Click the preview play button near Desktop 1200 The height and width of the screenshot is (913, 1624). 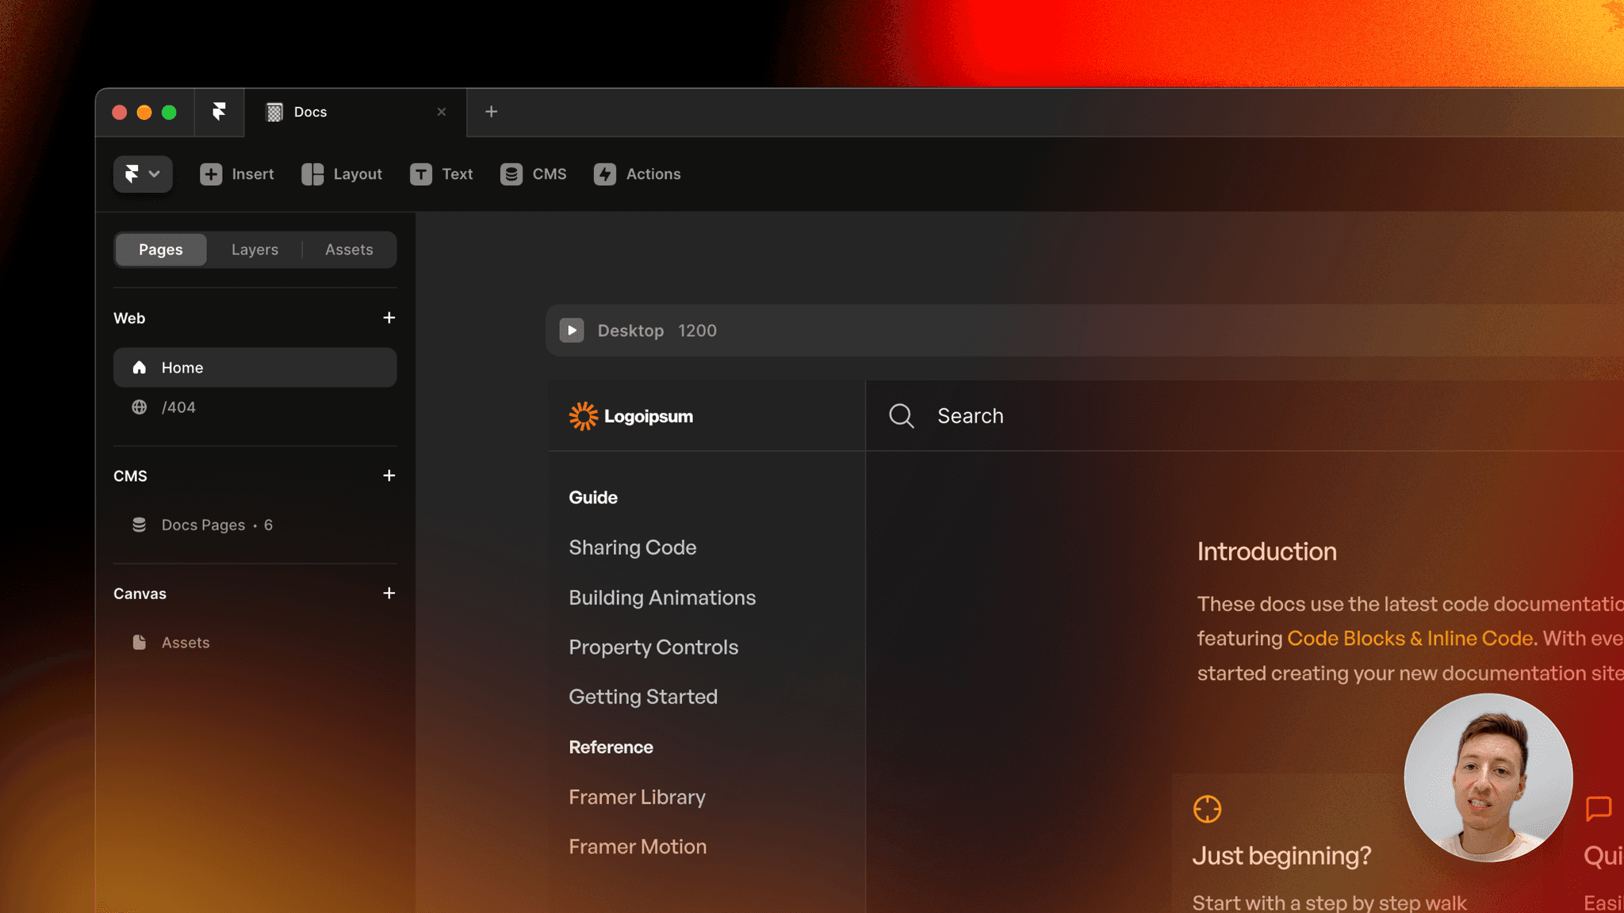[571, 330]
